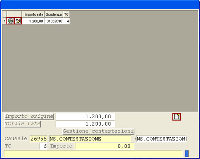Screen dimensions: 200x159
Task: Click the long yellow notes field at bottom
Action: (93, 154)
